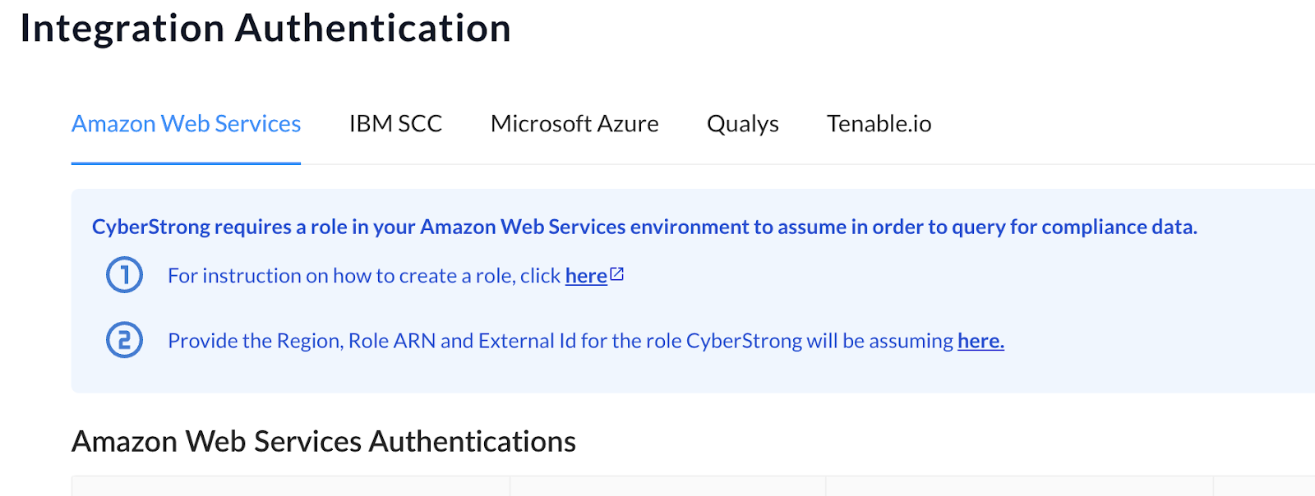Click the 'here.' link to provide Role ARN
1315x496 pixels.
click(980, 341)
